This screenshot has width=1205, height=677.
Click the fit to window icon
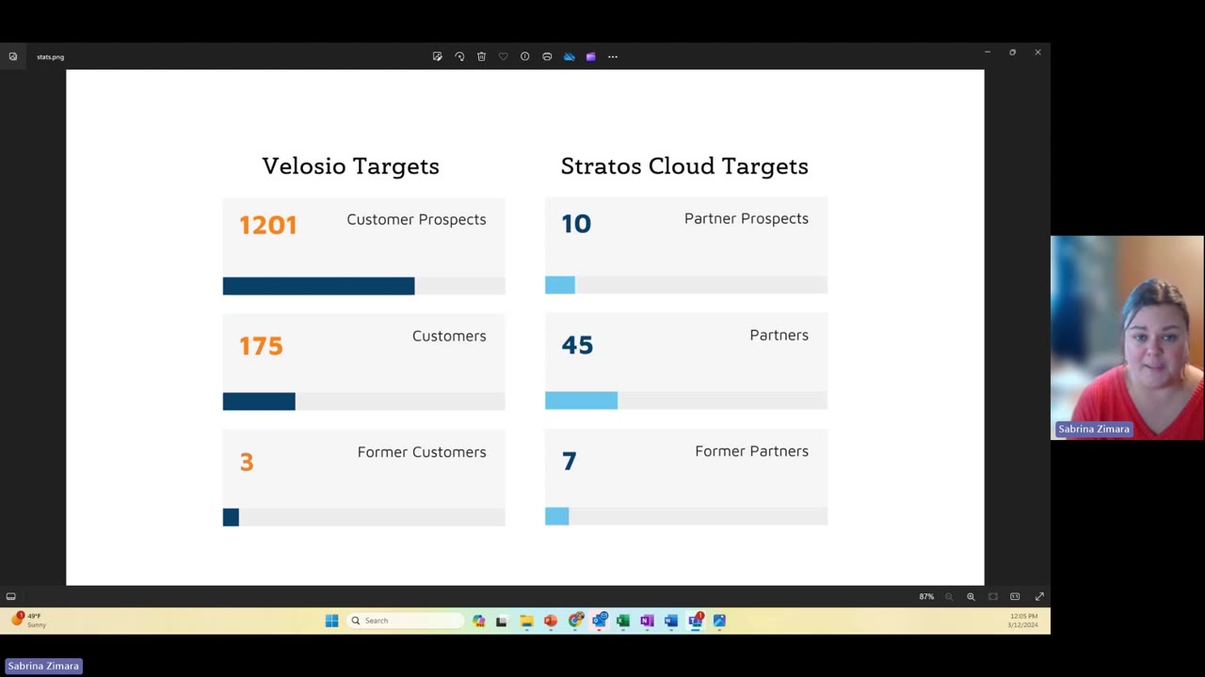point(992,596)
